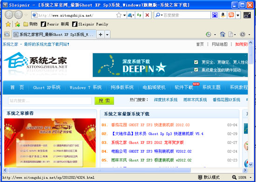
Task: Open the gear tools dropdown arrow
Action: pyautogui.click(x=249, y=34)
